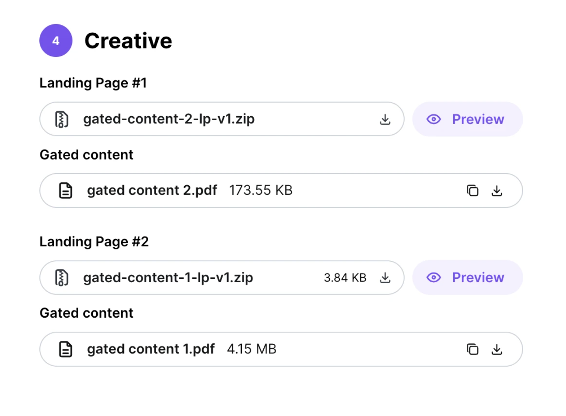This screenshot has width=566, height=416.
Task: Click the step 4 circle badge
Action: 56,41
